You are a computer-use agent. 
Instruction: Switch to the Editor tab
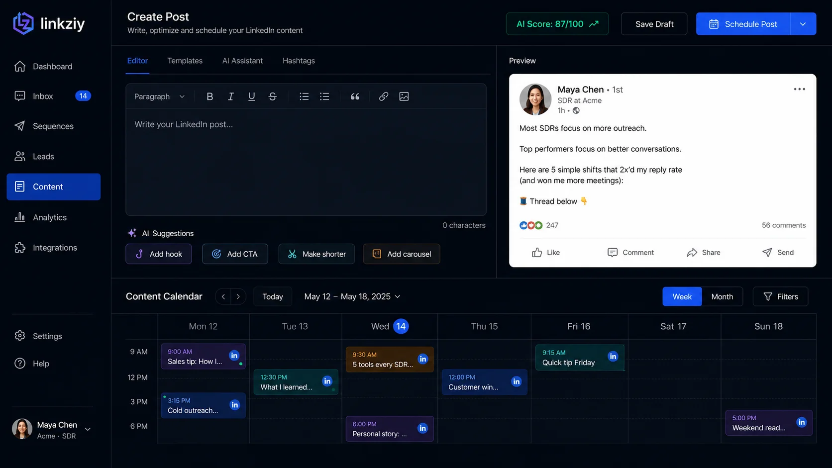(137, 61)
